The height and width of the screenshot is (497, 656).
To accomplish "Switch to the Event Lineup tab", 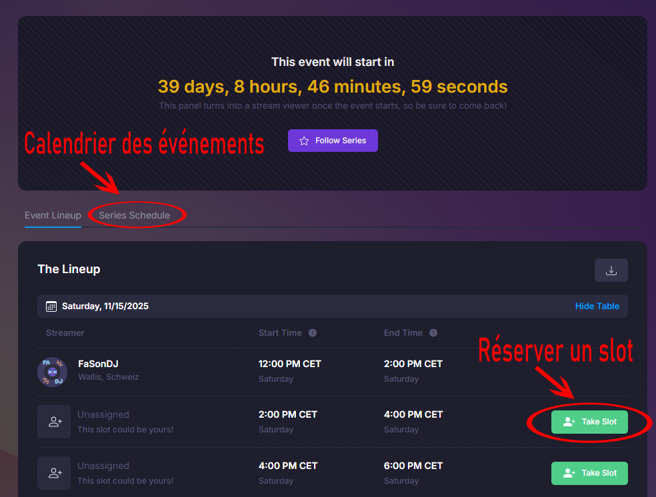I will pos(53,215).
